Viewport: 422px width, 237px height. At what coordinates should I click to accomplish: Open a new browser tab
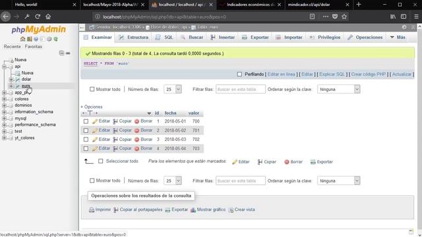(359, 5)
